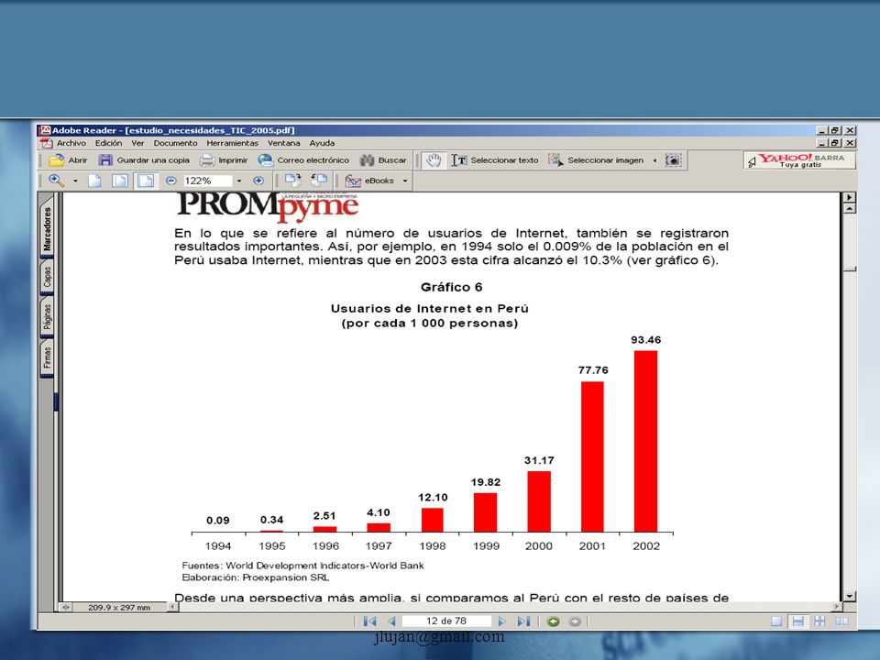Go to the next page
The height and width of the screenshot is (660, 880).
click(x=501, y=621)
